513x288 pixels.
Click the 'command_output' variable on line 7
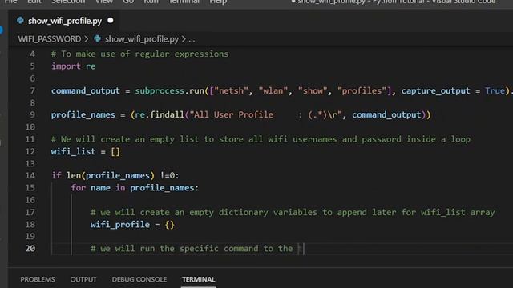tap(86, 90)
